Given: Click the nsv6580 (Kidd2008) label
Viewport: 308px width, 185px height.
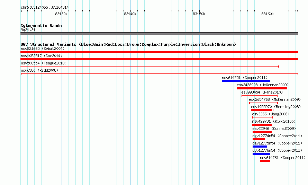Looking at the screenshot, I should [x=39, y=70].
